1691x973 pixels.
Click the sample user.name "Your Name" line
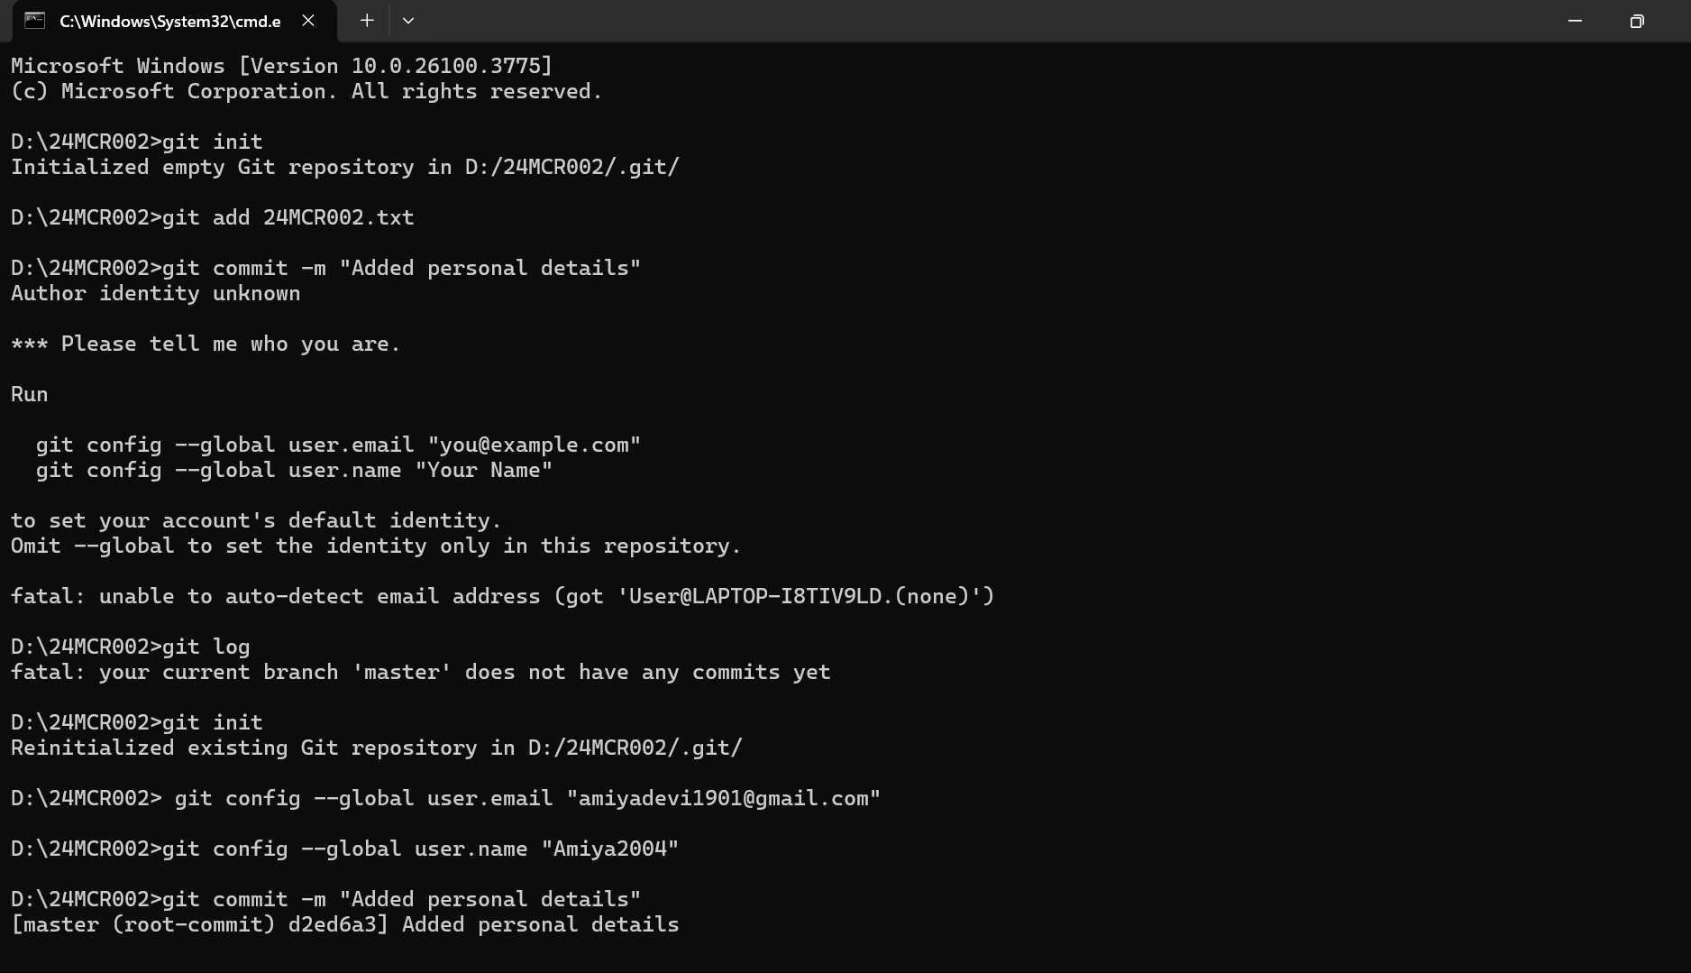tap(294, 470)
